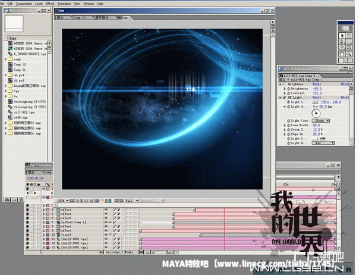359x275 pixels.
Task: Open the Light Cone Sharp dropdown
Action: click(x=321, y=121)
